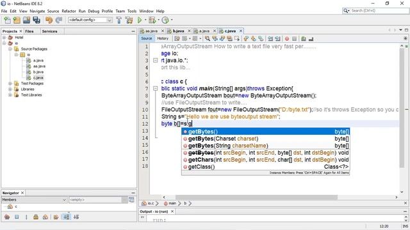
Task: Click the Search (Ctrl+I) field
Action: coord(376,11)
